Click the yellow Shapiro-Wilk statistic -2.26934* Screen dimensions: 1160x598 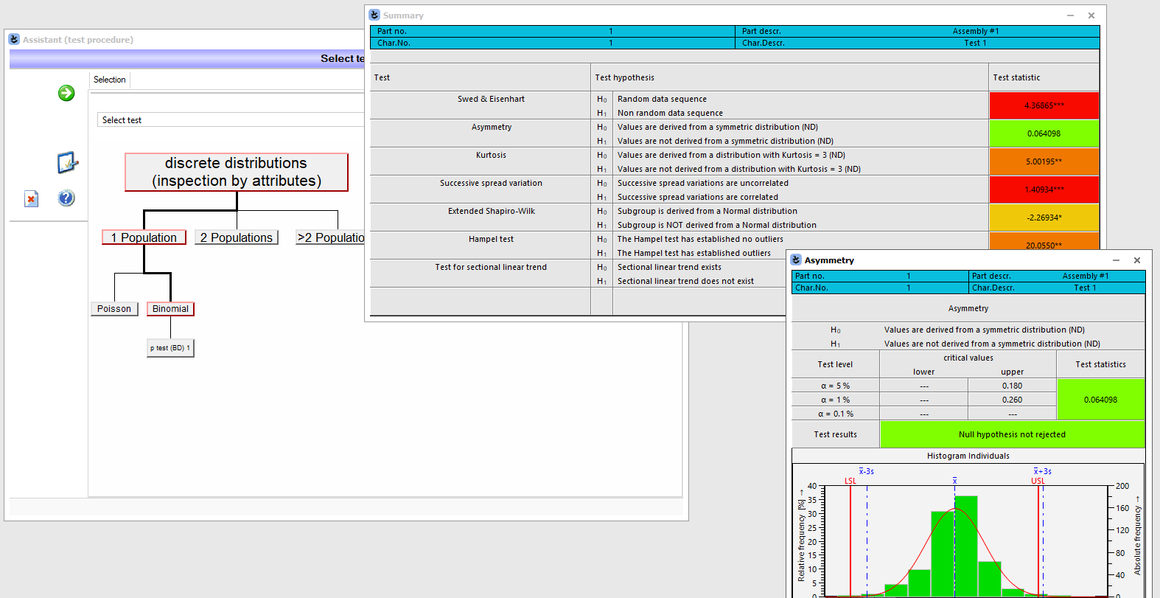point(1044,218)
